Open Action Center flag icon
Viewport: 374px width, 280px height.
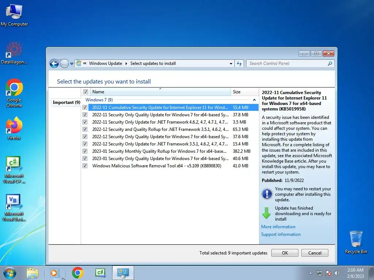pyautogui.click(x=328, y=273)
